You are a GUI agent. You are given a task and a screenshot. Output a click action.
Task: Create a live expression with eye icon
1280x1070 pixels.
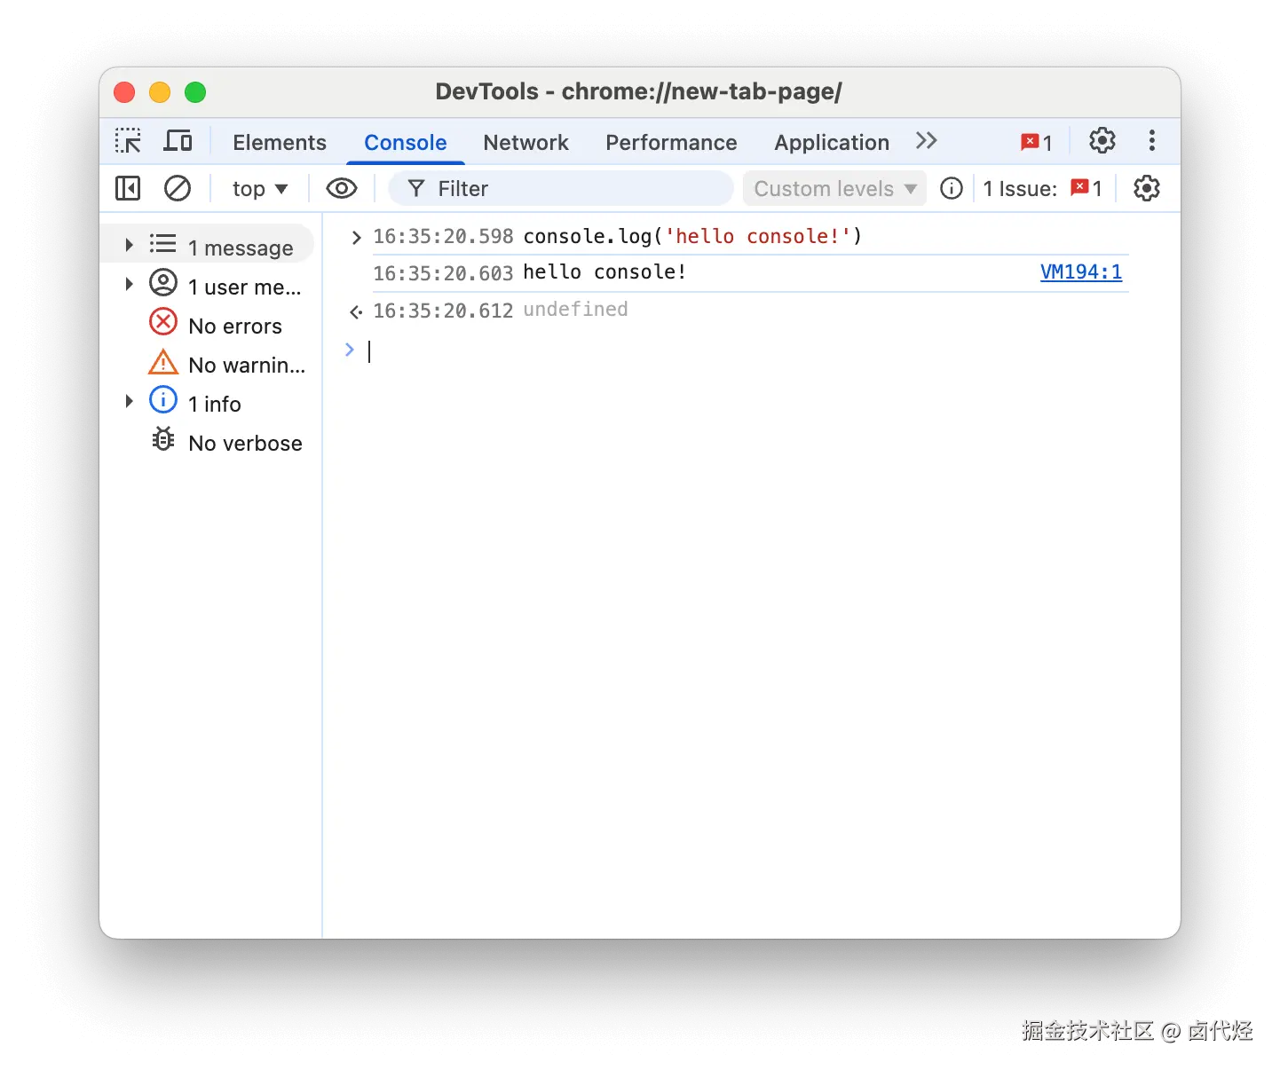click(x=342, y=188)
